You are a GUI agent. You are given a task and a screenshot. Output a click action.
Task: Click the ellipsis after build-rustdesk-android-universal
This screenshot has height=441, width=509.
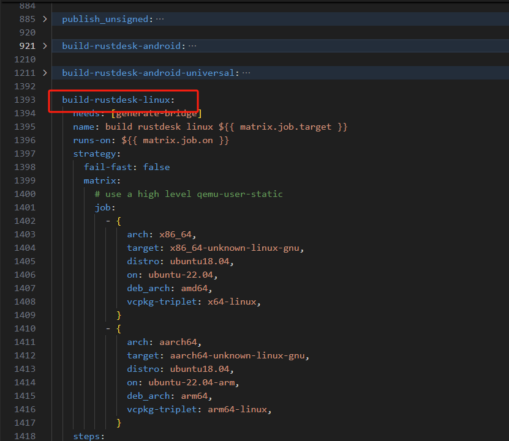pyautogui.click(x=246, y=73)
